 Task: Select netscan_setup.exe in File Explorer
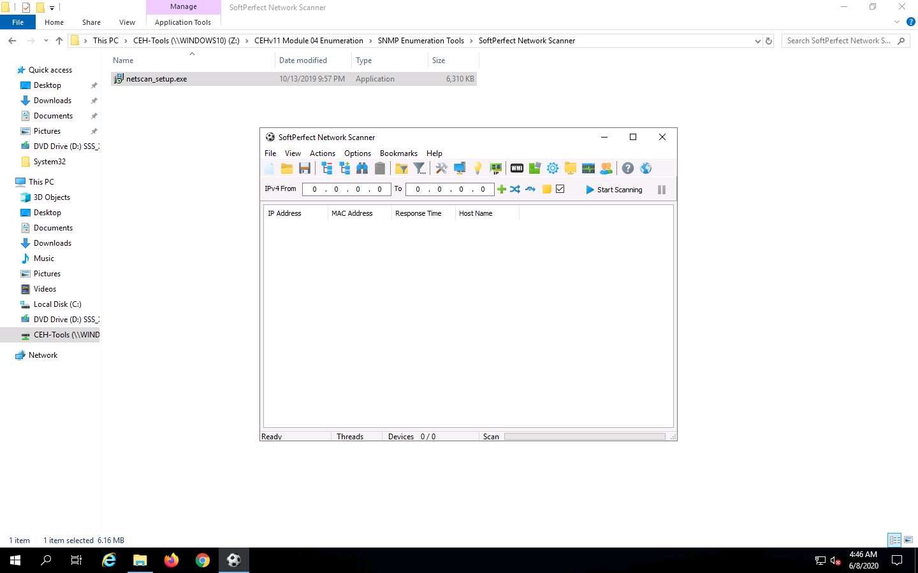(294, 79)
